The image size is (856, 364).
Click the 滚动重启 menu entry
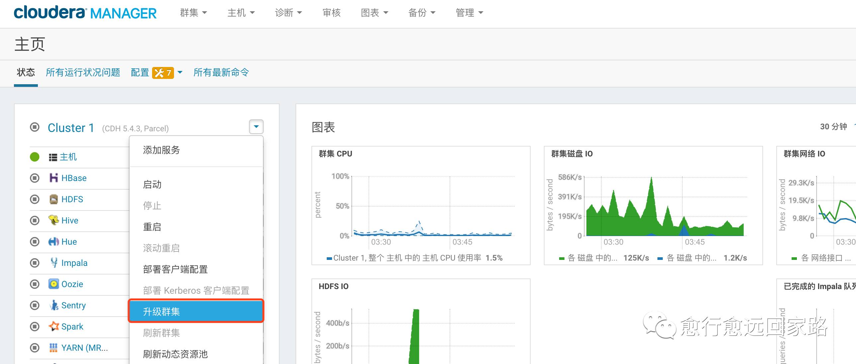pyautogui.click(x=196, y=248)
